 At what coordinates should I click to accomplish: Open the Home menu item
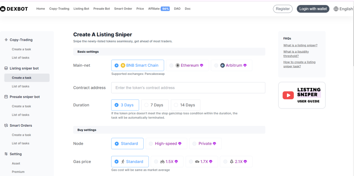pyautogui.click(x=41, y=9)
